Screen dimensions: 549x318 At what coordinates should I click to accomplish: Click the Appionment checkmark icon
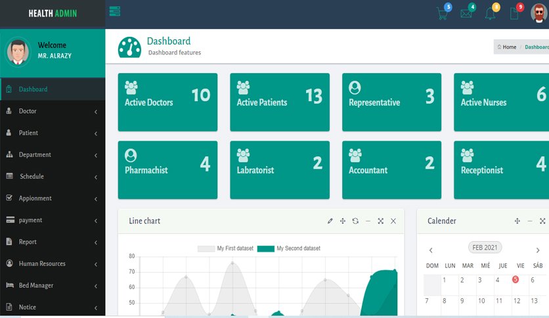pyautogui.click(x=9, y=198)
